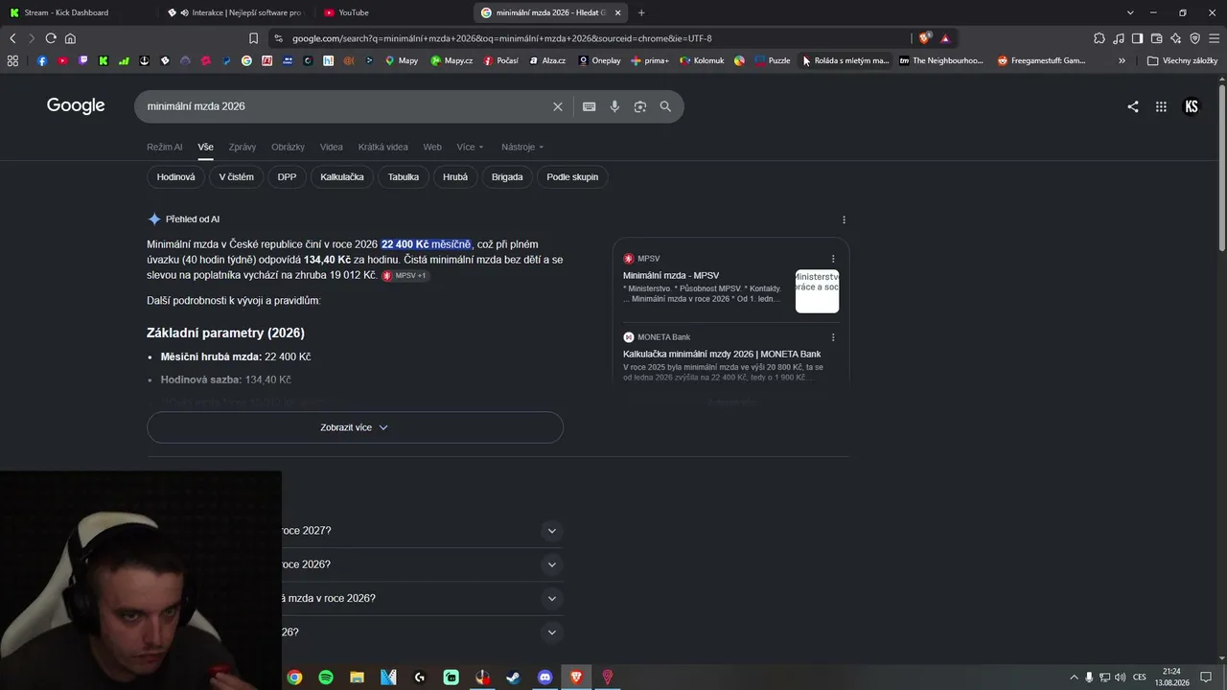
Task: Switch to the YouTube browser tab
Action: click(x=391, y=12)
